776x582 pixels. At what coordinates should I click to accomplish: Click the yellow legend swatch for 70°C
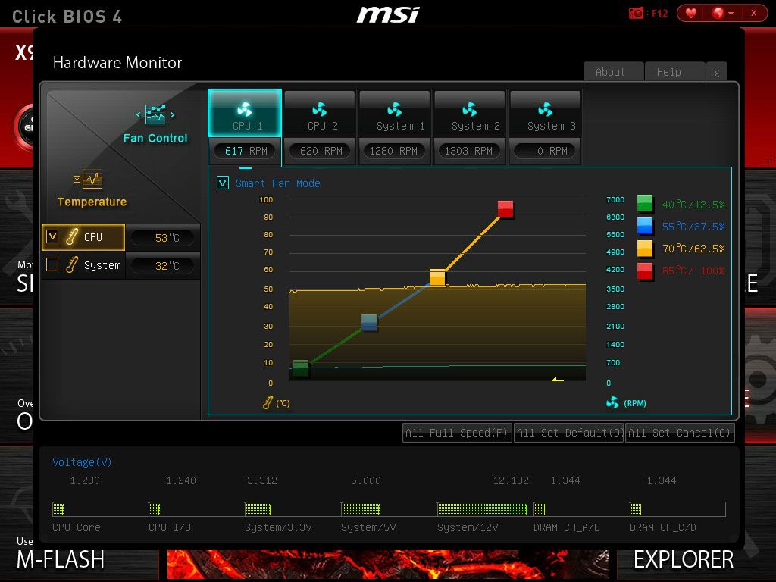645,248
